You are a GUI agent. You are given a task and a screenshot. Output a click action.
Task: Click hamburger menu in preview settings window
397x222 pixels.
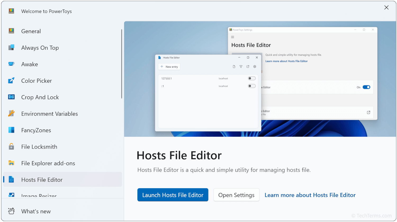click(x=233, y=37)
